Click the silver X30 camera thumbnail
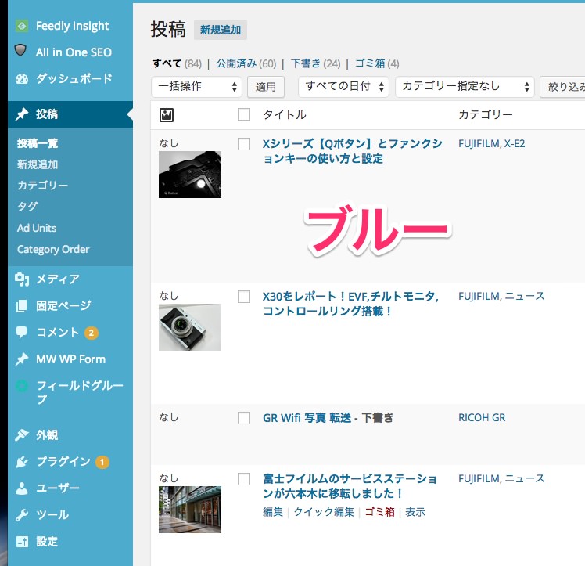 pos(190,327)
